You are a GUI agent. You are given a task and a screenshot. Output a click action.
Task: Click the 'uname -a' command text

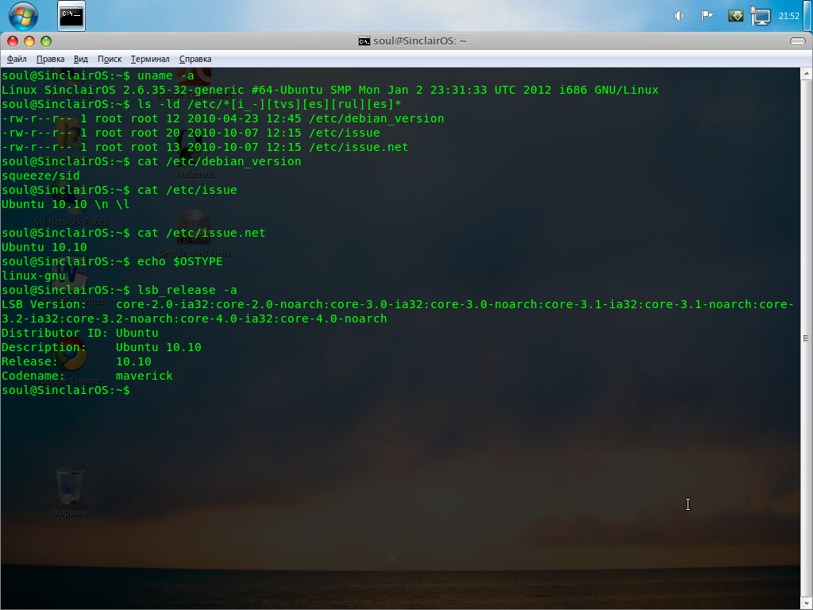pos(165,75)
